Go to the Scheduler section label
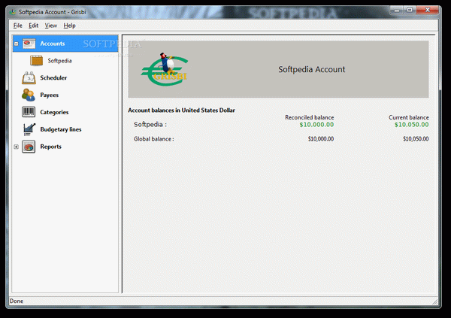The image size is (451, 318). (x=53, y=77)
